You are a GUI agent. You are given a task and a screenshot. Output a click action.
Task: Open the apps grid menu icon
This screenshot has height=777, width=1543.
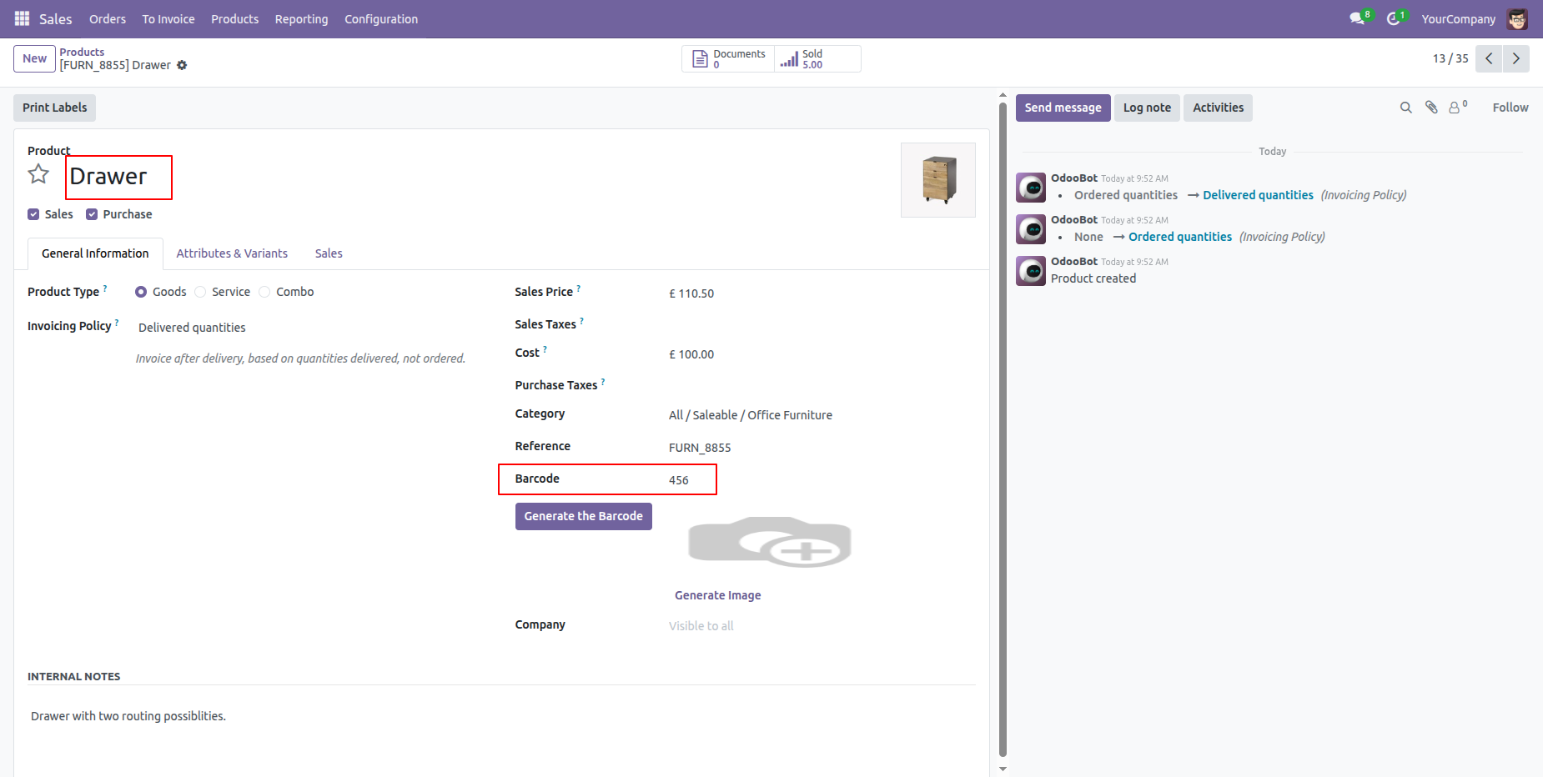[22, 18]
